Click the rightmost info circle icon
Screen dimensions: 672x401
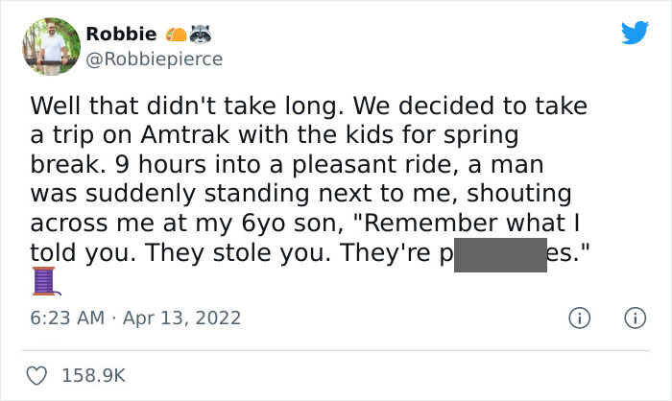tap(634, 317)
